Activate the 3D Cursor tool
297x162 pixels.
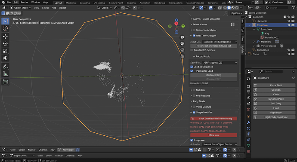click(x=5, y=28)
